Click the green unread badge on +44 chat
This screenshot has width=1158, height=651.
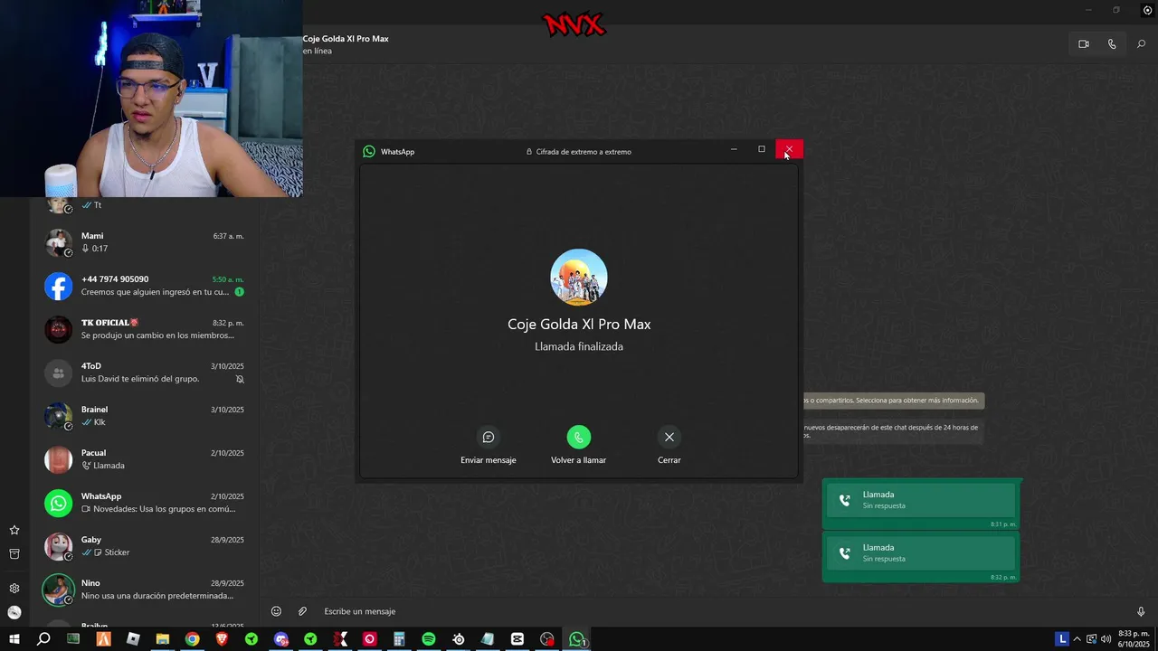(x=240, y=292)
